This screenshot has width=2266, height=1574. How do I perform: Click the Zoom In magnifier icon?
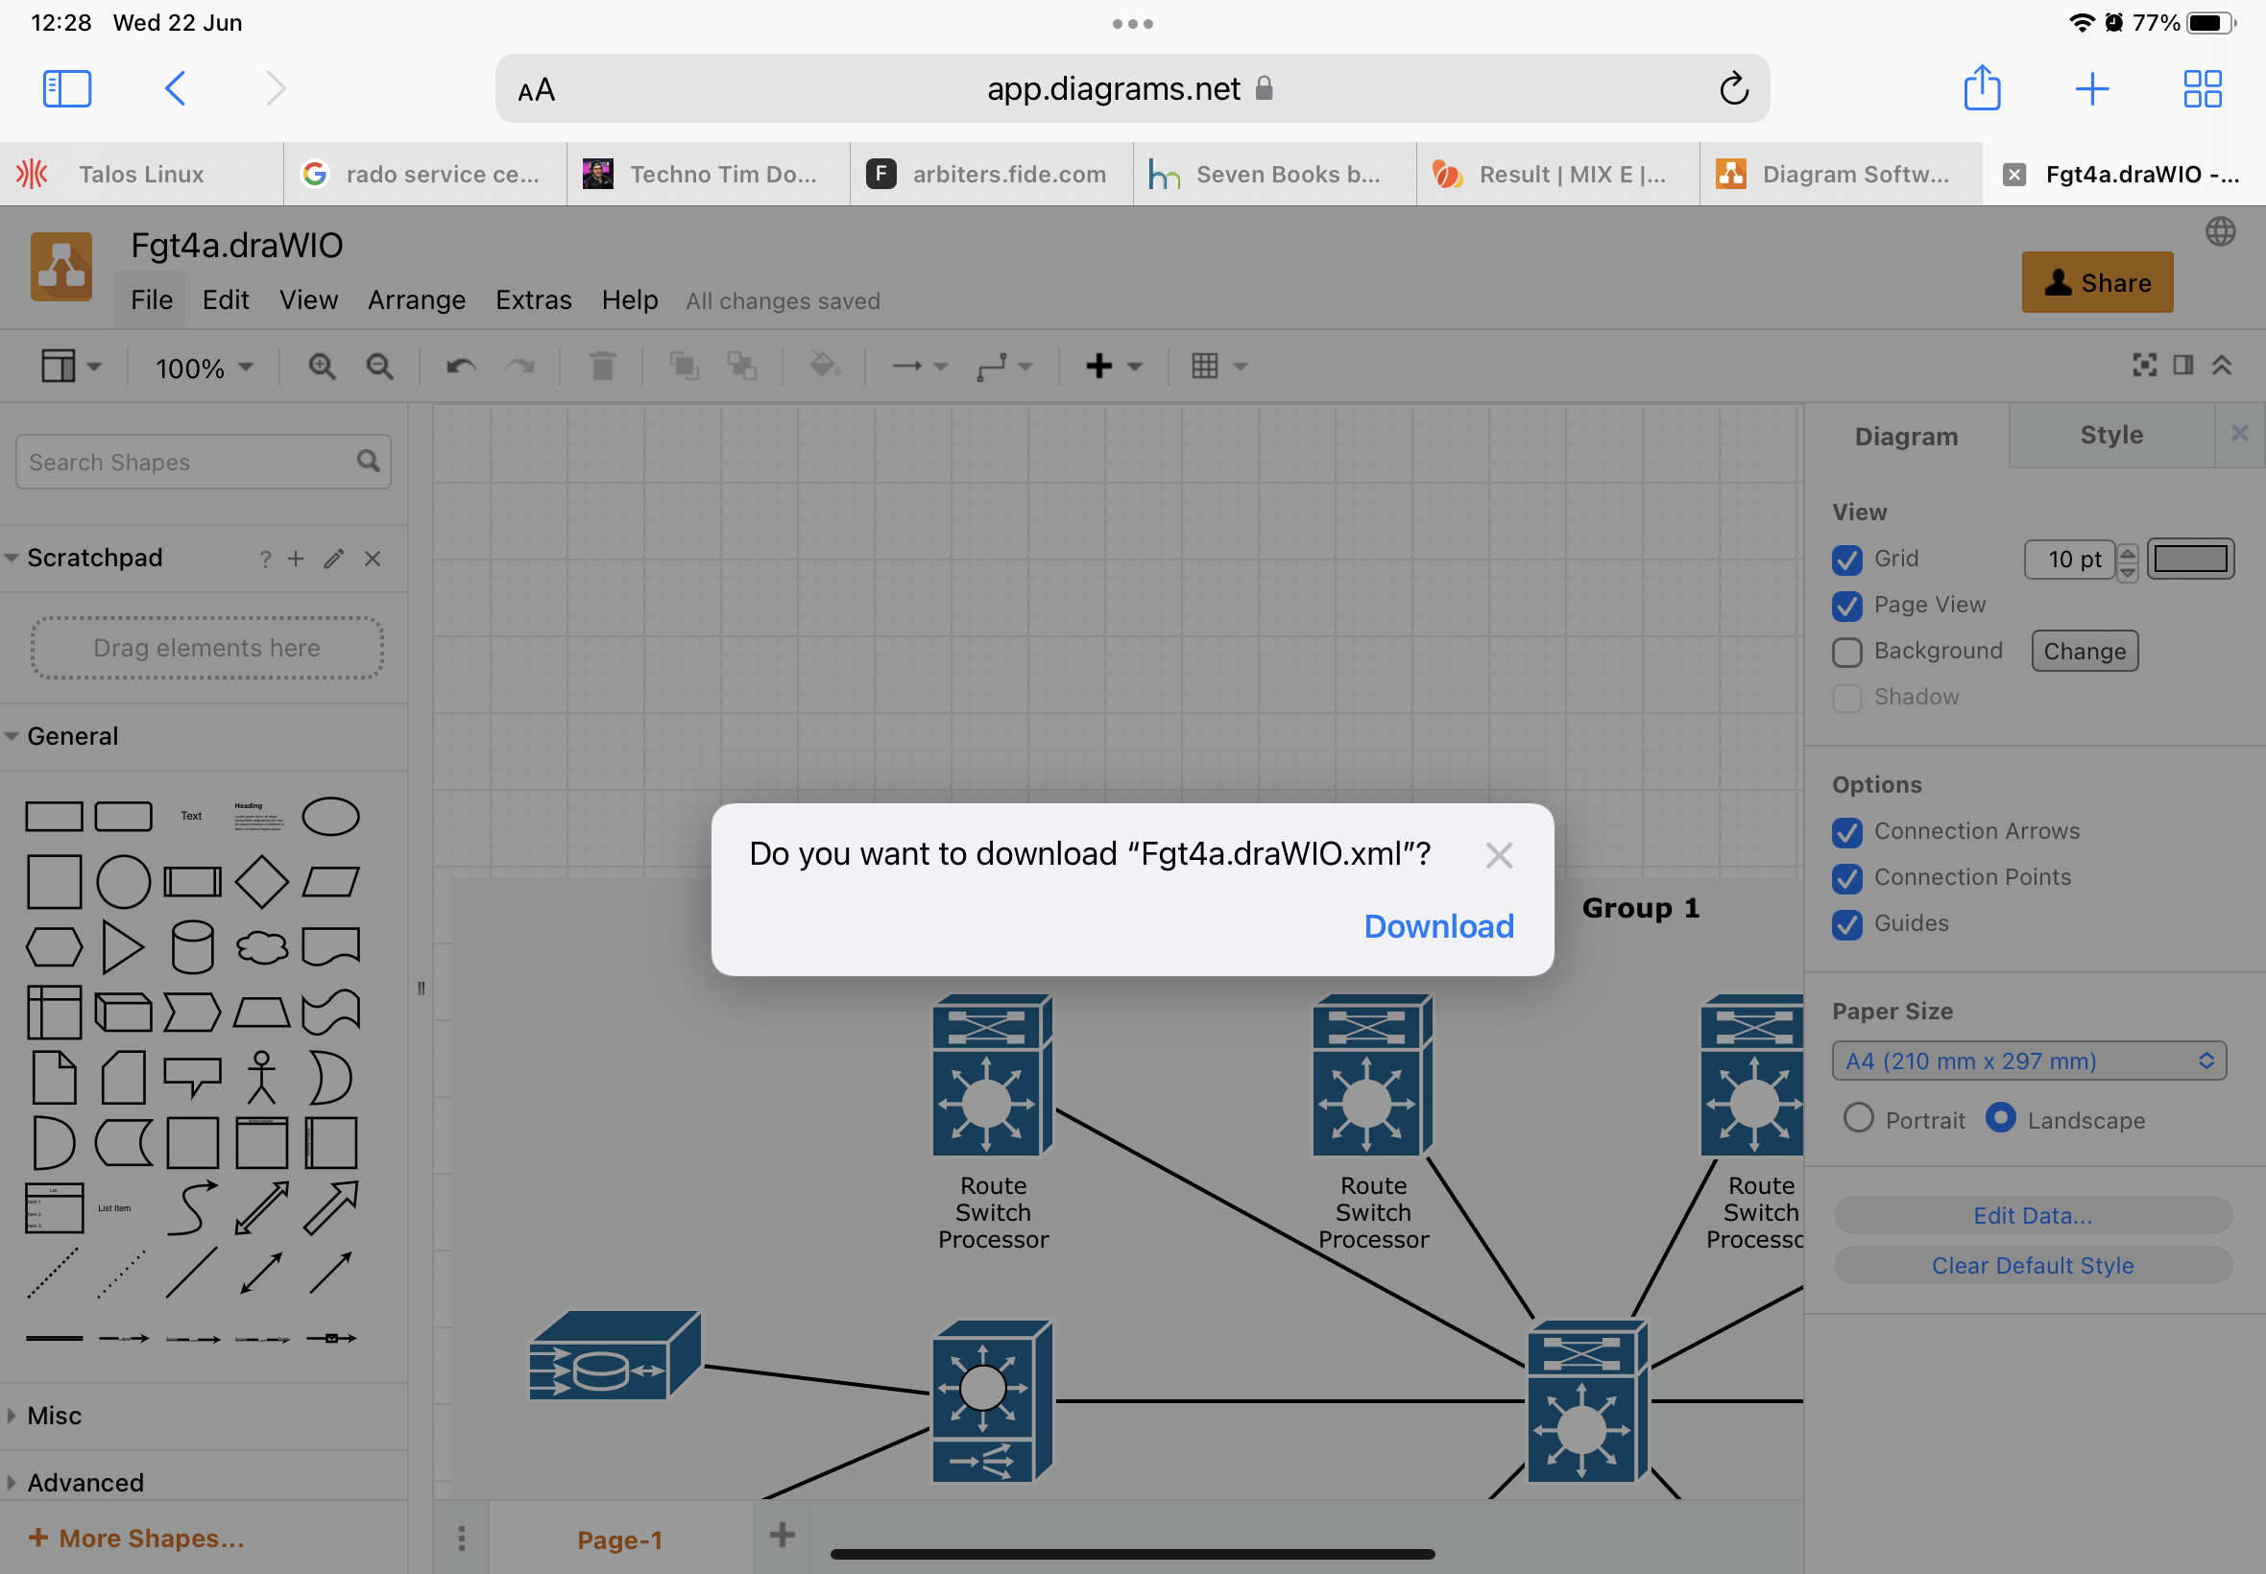point(321,366)
